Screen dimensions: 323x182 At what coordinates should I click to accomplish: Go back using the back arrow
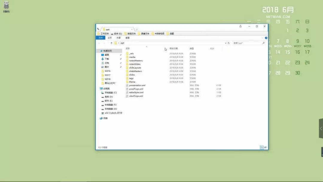tap(99, 43)
